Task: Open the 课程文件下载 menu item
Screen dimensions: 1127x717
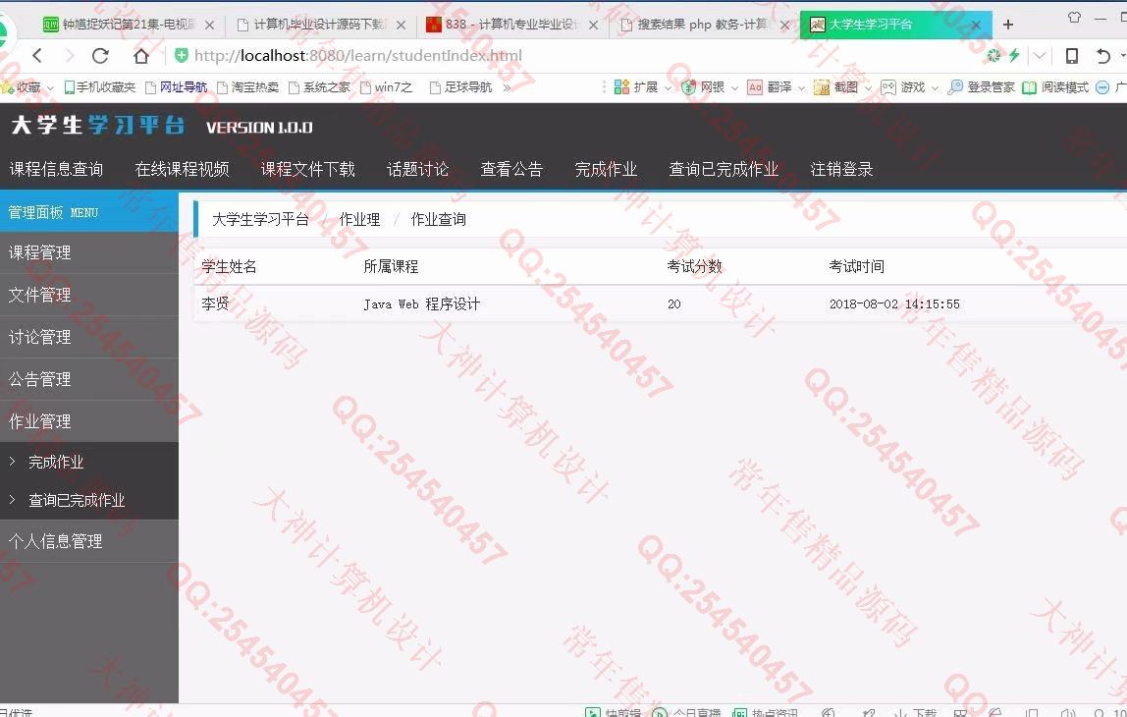Action: pos(307,169)
